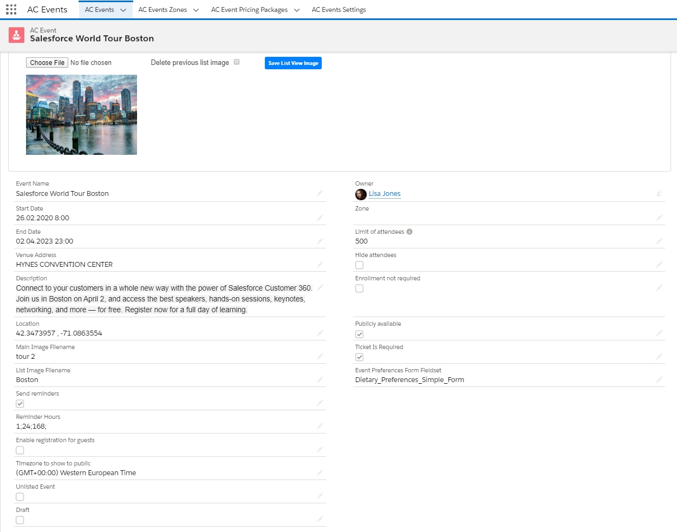Expand the AC Events tab dropdown arrow
Image resolution: width=677 pixels, height=532 pixels.
[x=123, y=10]
